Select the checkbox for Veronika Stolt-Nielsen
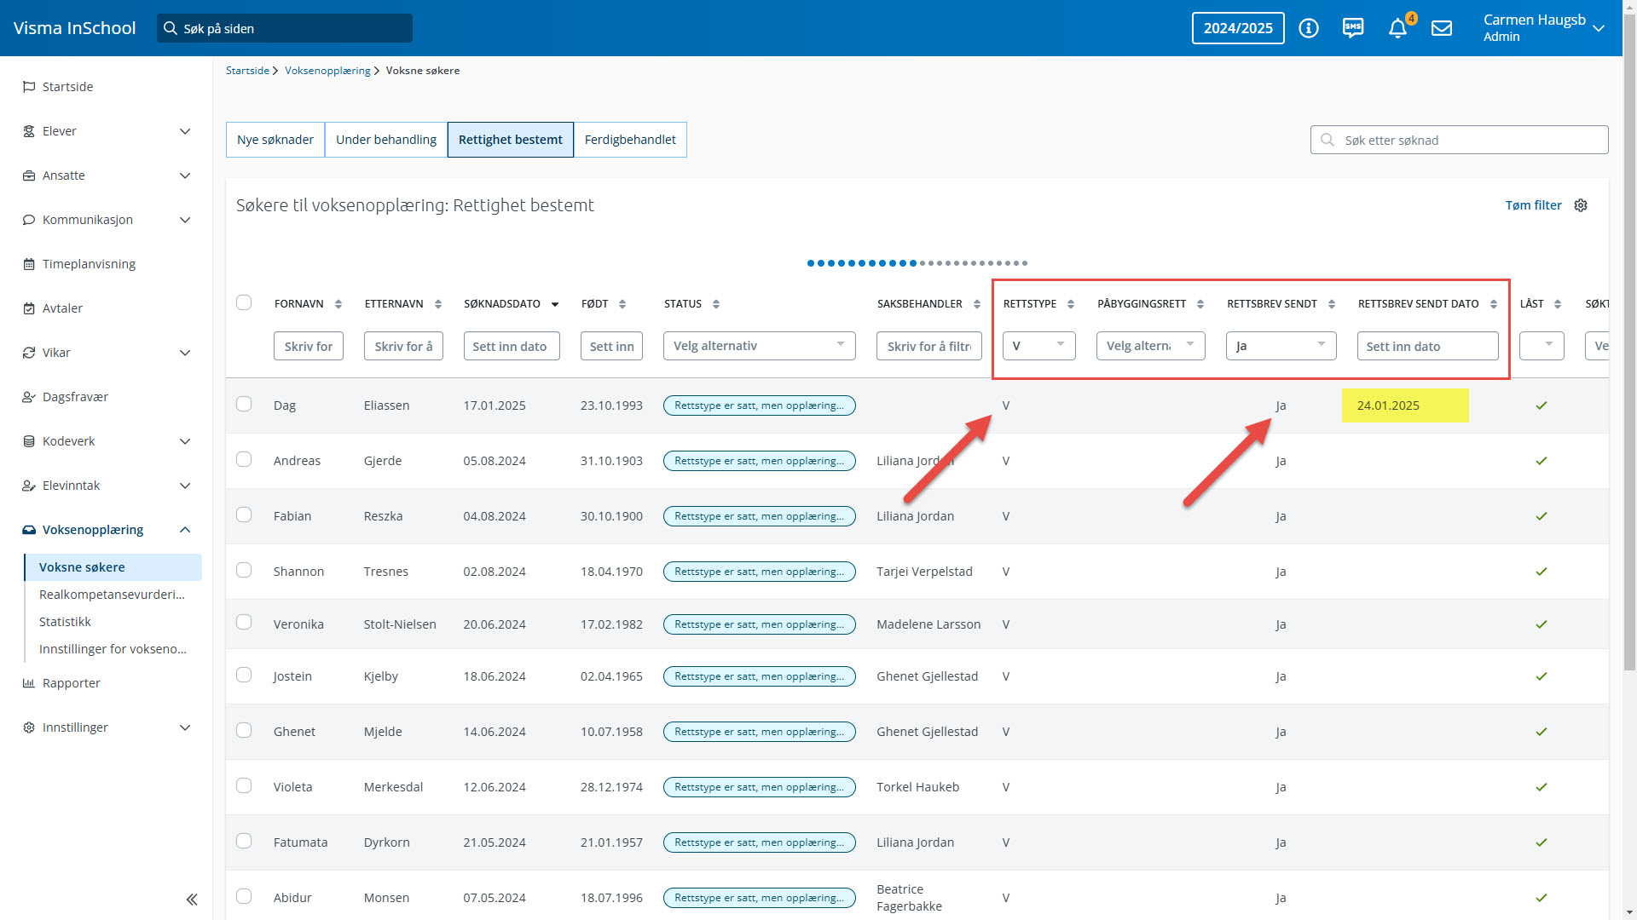The image size is (1637, 920). click(x=244, y=623)
